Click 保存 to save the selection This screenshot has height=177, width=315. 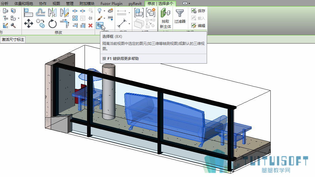198,11
